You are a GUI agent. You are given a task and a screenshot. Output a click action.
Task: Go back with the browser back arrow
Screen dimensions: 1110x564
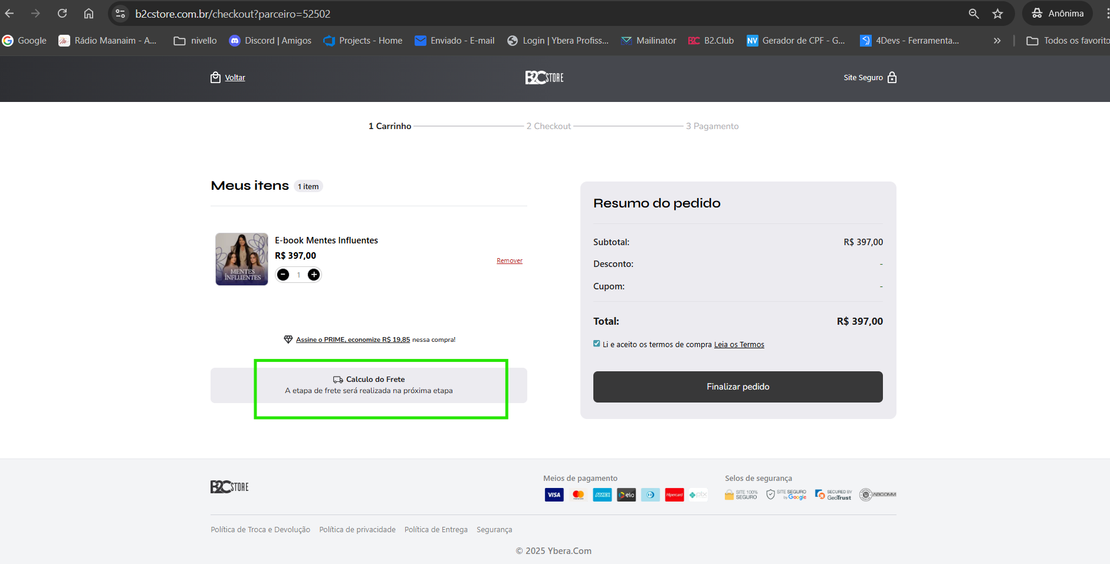point(9,14)
